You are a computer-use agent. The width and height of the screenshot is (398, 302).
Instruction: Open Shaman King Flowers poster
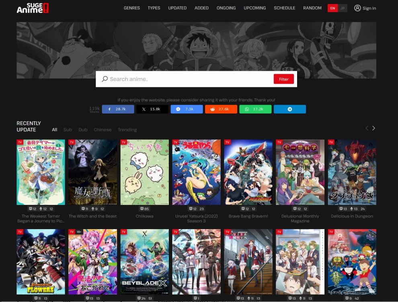pyautogui.click(x=41, y=262)
